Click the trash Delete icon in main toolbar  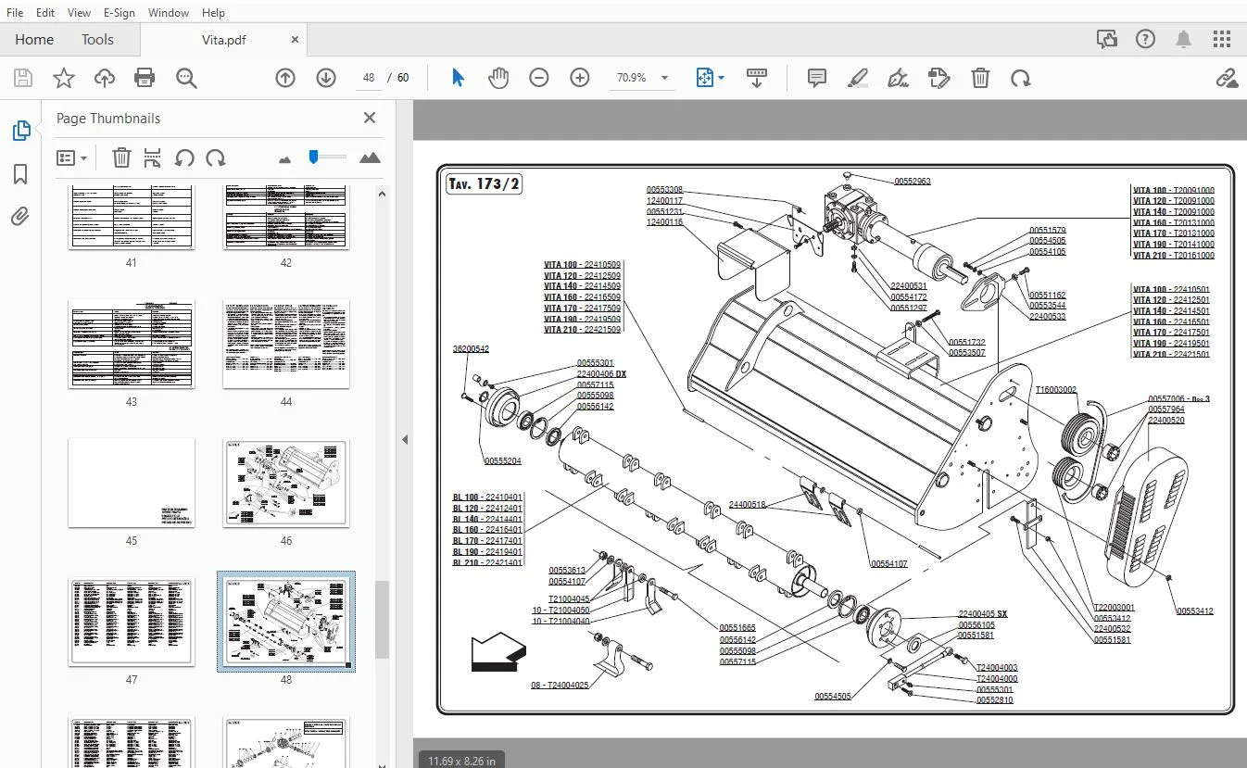coord(980,78)
